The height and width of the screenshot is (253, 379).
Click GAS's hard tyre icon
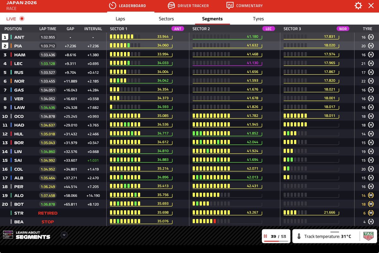point(371,90)
